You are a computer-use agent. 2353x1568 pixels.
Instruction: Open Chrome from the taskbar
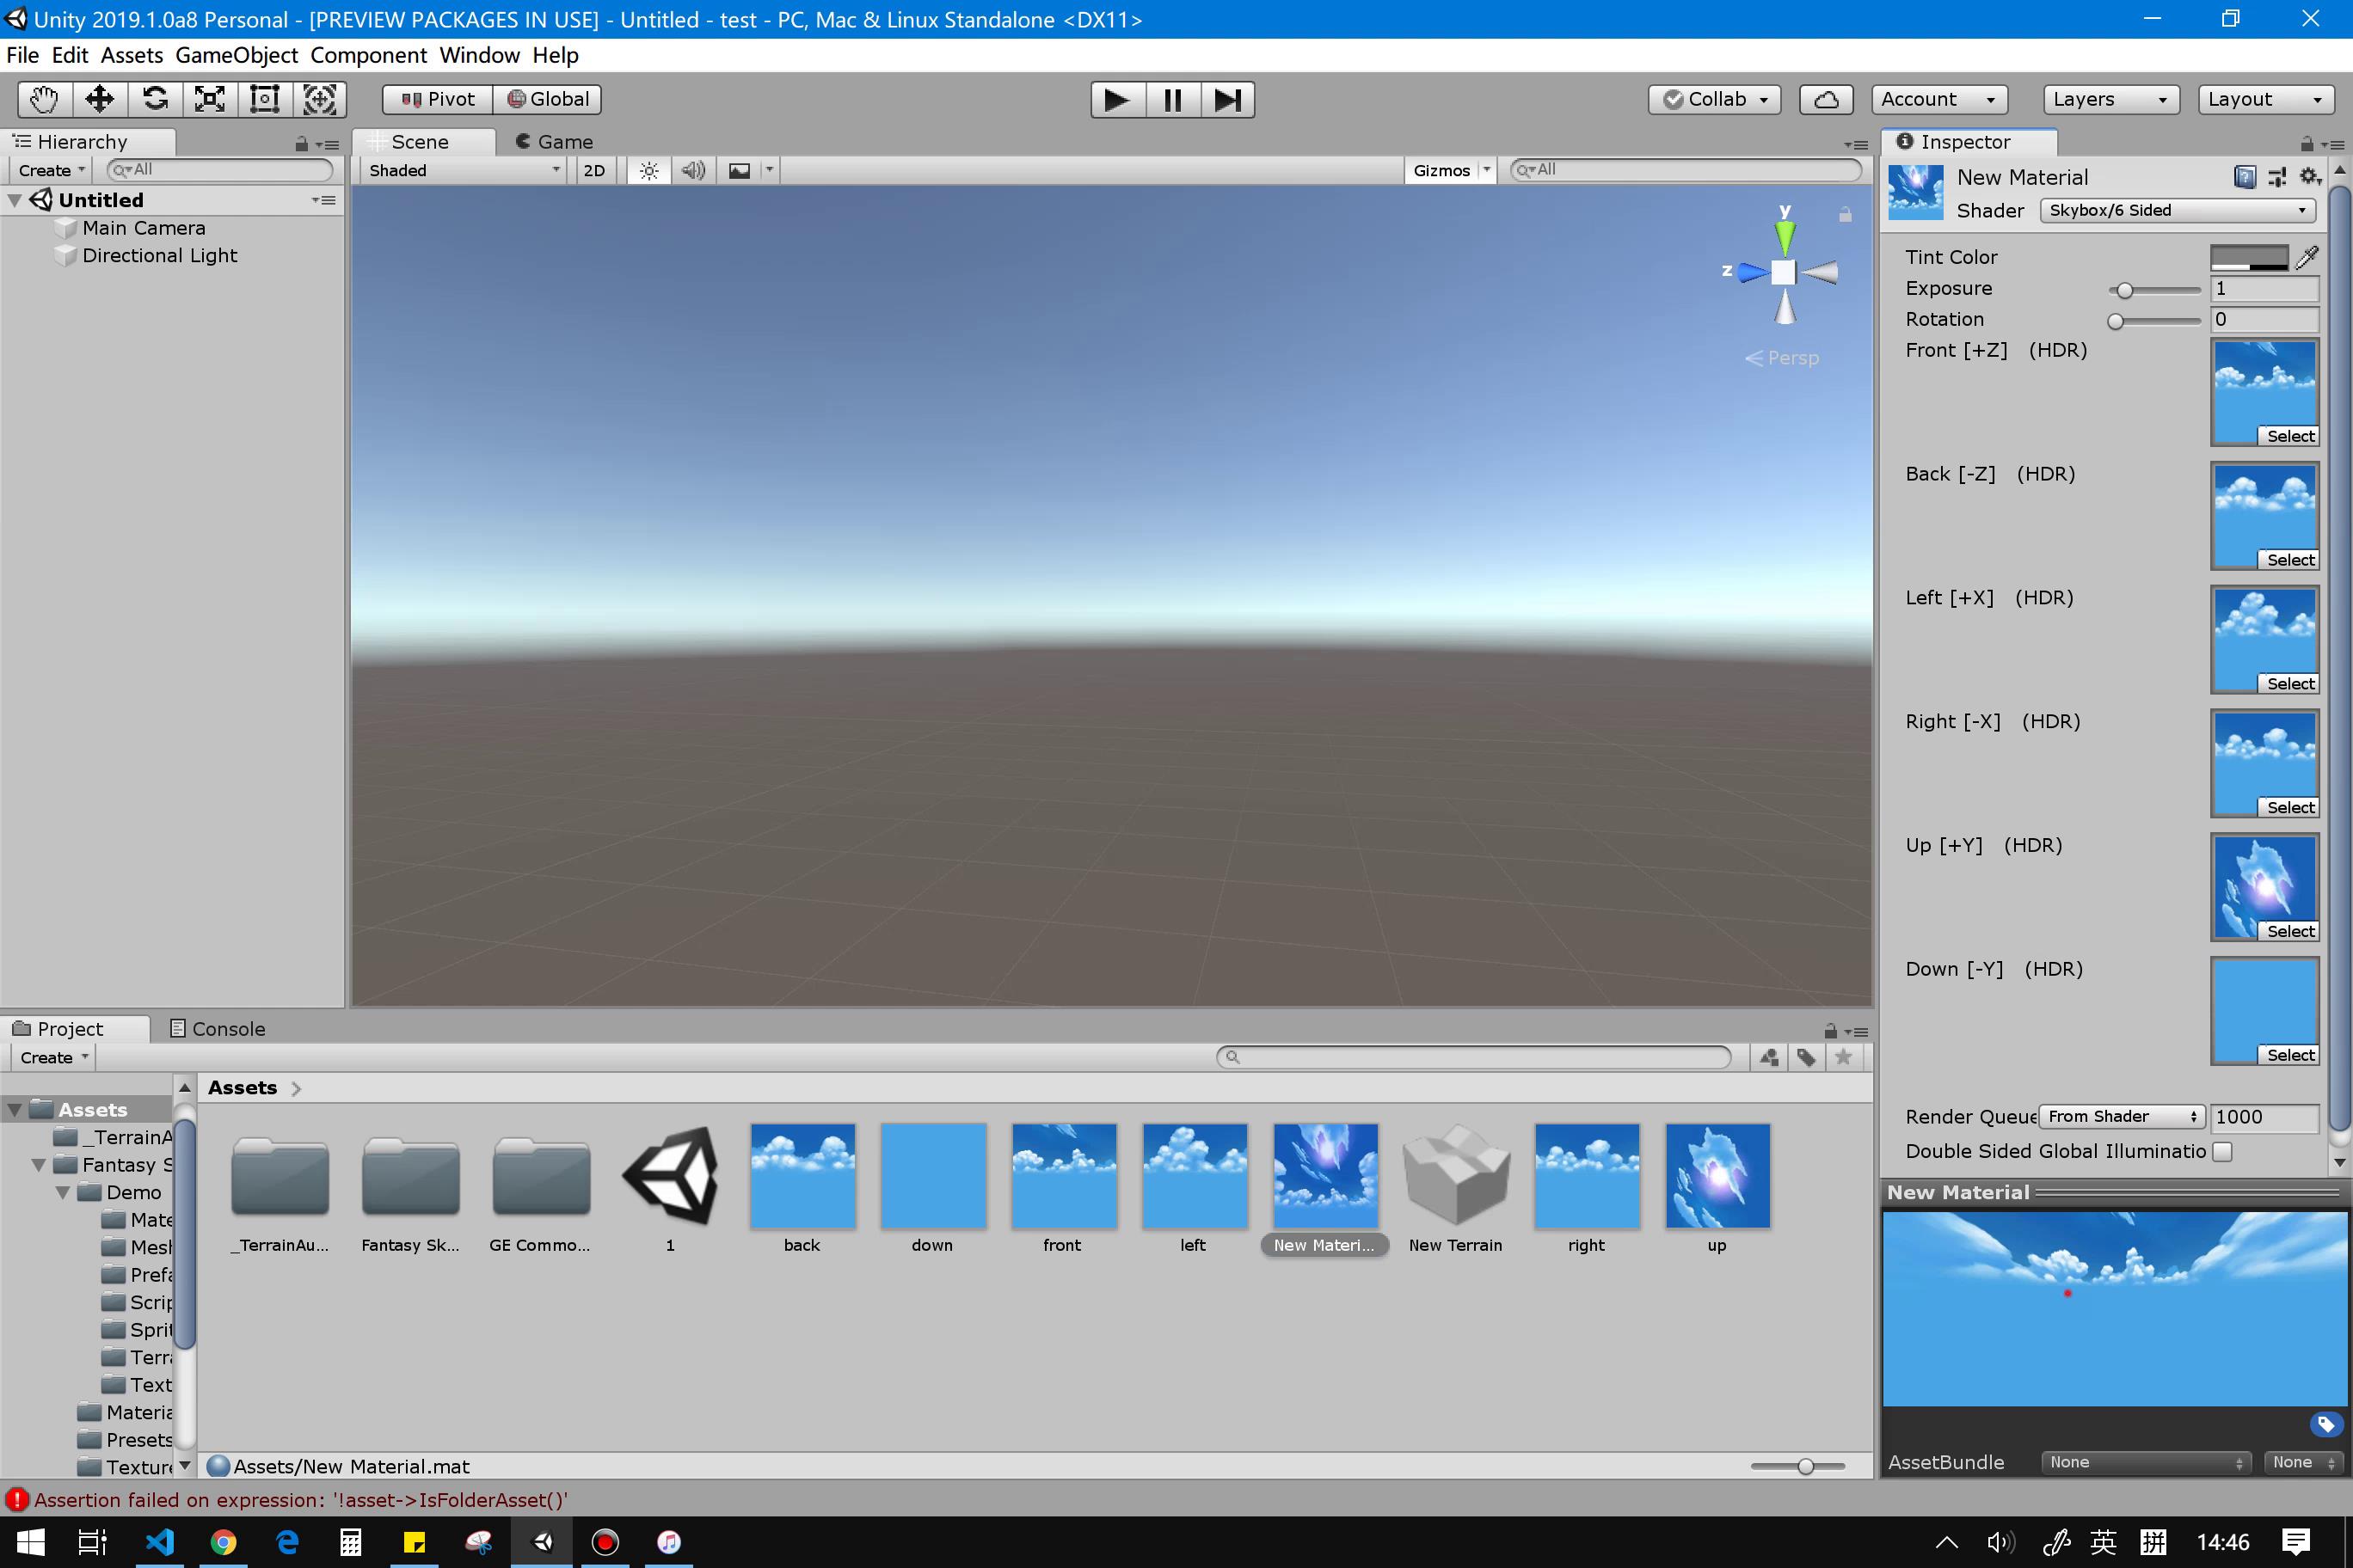pos(223,1542)
